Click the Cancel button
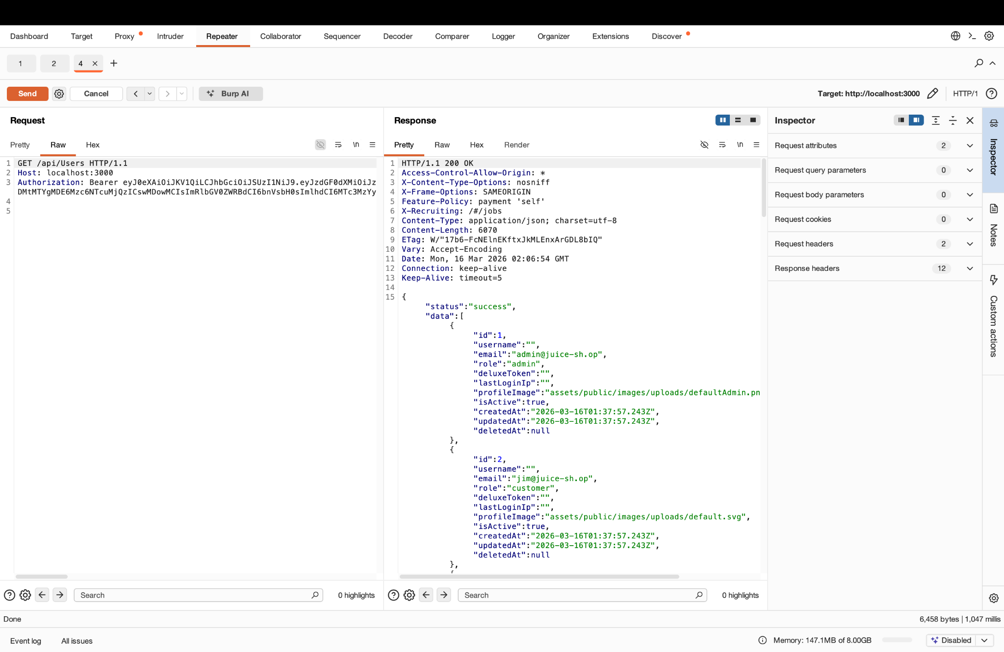Viewport: 1004px width, 652px height. 96,94
